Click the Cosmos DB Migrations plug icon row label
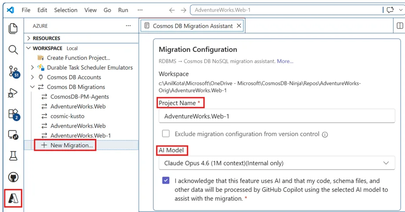 pyautogui.click(x=76, y=87)
